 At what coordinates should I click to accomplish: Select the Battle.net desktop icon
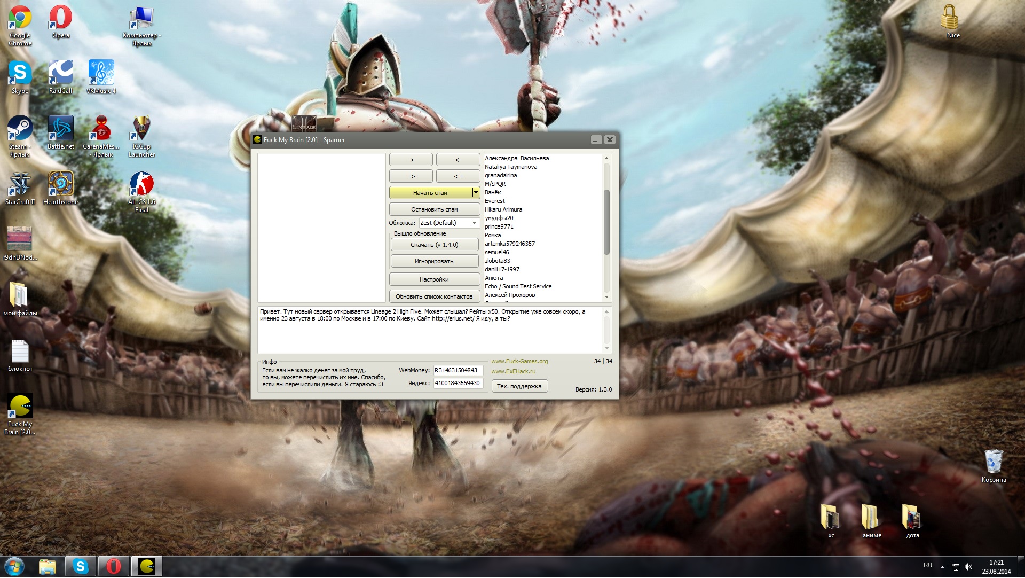point(60,132)
